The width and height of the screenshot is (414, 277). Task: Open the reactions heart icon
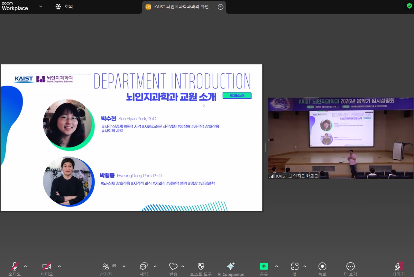[x=173, y=266]
